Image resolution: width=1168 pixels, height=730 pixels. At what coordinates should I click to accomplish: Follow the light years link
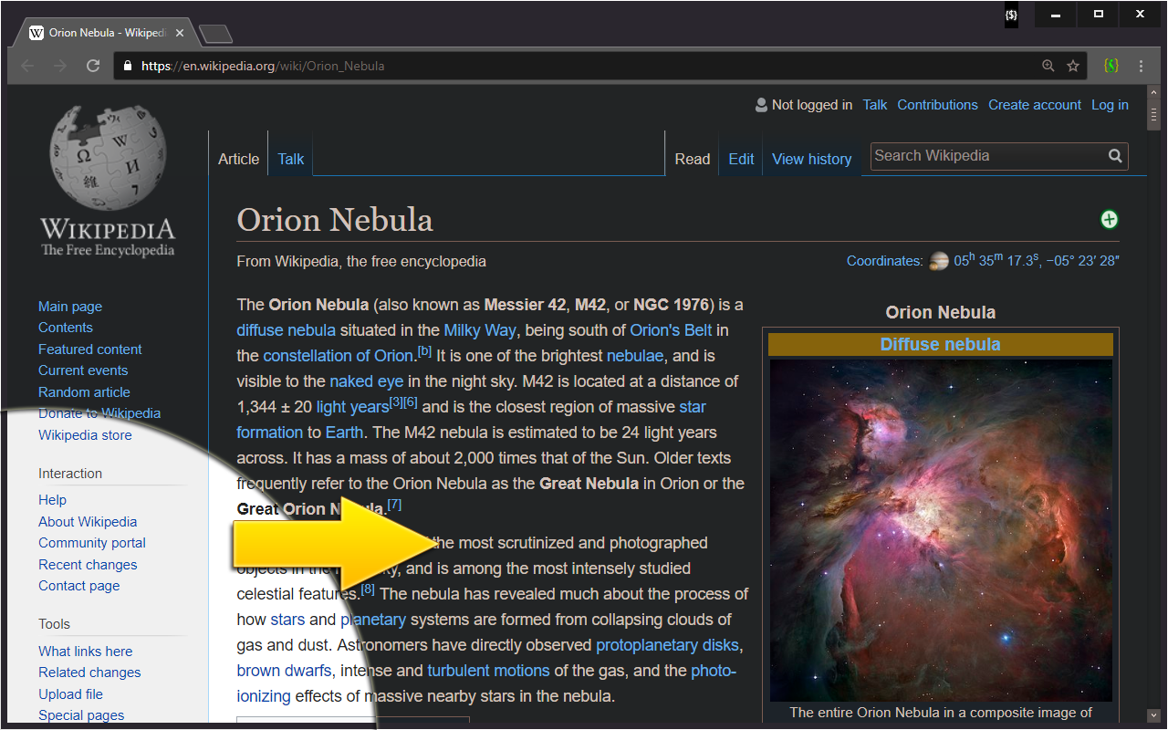point(353,407)
